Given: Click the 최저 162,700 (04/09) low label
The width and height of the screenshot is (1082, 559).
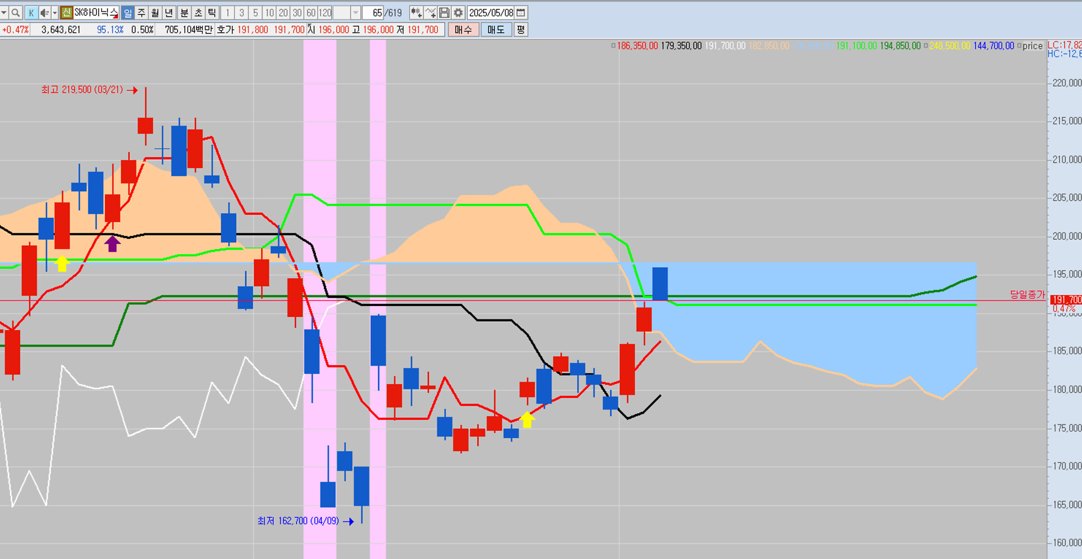Looking at the screenshot, I should pyautogui.click(x=298, y=521).
